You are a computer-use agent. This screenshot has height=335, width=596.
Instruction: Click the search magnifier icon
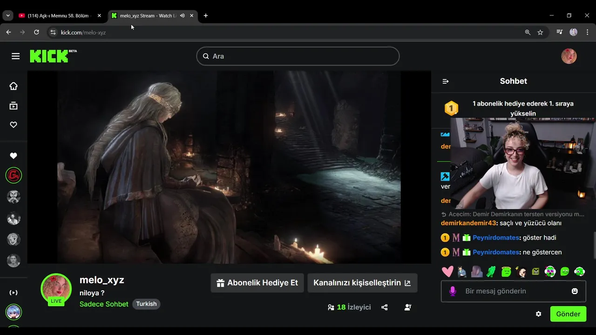click(x=206, y=56)
